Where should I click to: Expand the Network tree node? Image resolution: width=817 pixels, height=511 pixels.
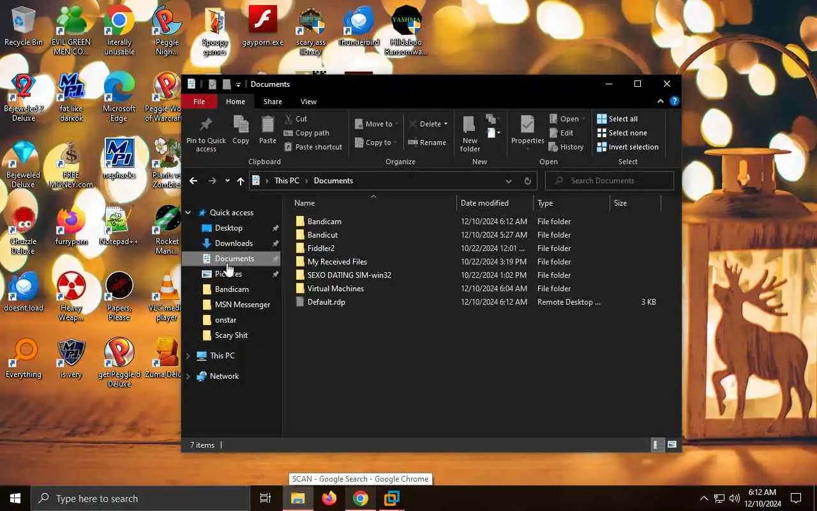(x=188, y=376)
